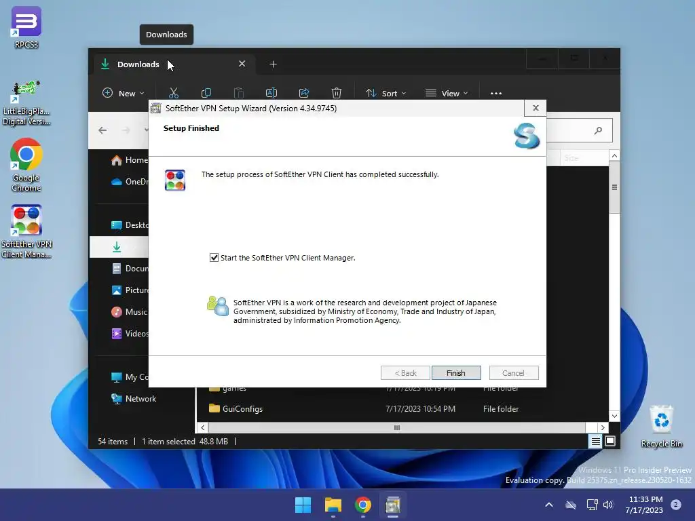The image size is (695, 521).
Task: Click the Share icon in Explorer toolbar
Action: [304, 93]
